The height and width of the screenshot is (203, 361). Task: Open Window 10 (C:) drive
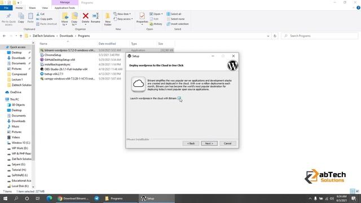coord(21,143)
